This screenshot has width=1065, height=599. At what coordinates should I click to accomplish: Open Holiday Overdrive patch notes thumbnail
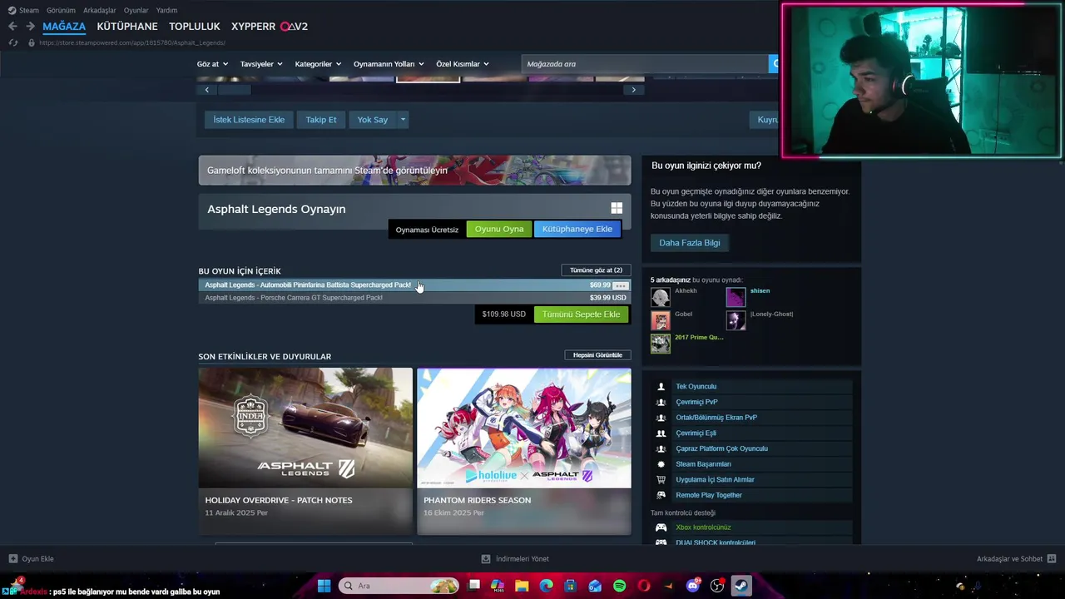pos(305,428)
